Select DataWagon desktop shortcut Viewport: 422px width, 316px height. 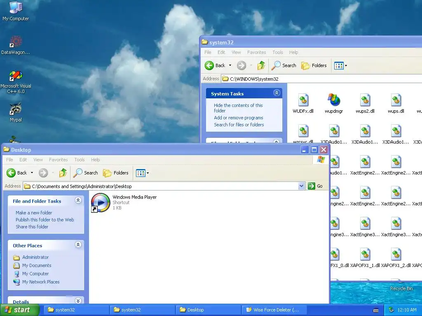(16, 45)
